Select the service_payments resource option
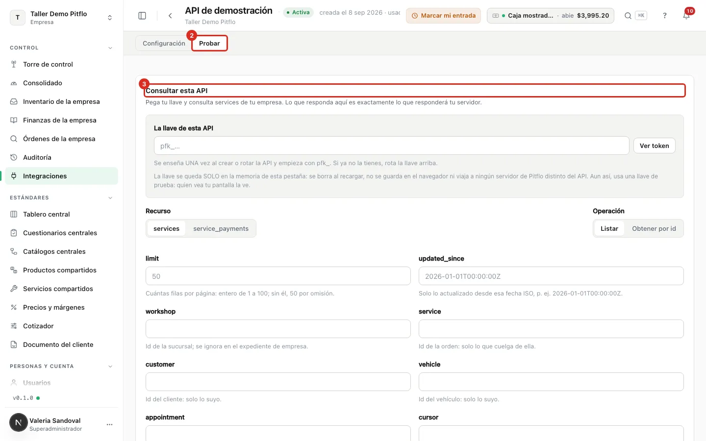The image size is (706, 441). pos(221,228)
